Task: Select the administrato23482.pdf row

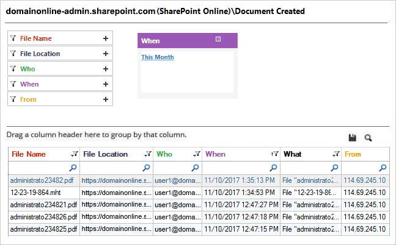Action: [x=199, y=180]
